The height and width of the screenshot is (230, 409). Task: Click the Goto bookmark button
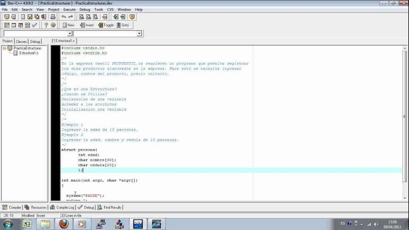coord(123,25)
